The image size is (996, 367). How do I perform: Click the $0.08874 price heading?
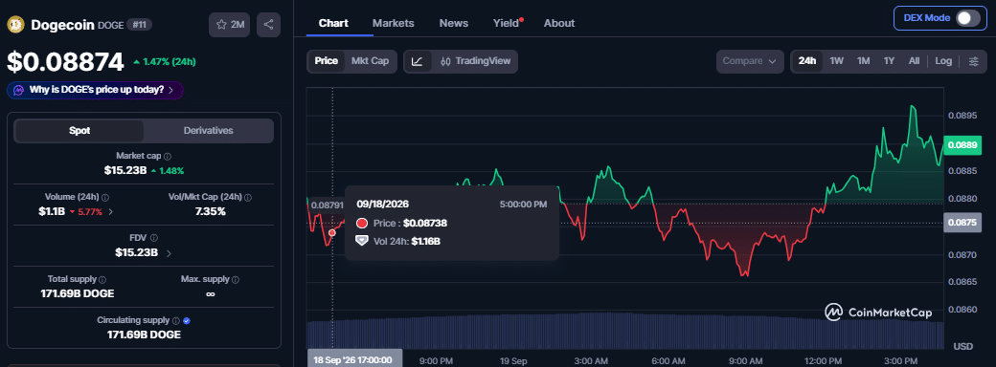pos(65,62)
